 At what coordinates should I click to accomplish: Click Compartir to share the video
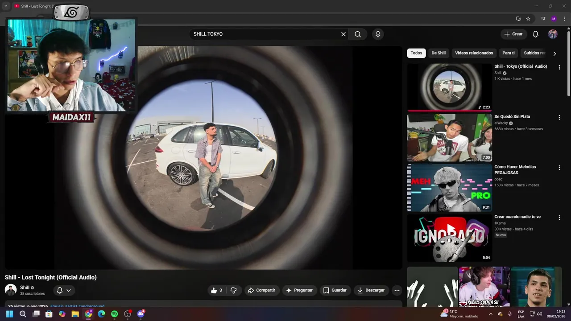[261, 290]
